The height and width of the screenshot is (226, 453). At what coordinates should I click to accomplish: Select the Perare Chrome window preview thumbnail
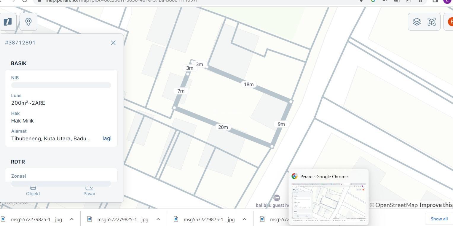328,201
